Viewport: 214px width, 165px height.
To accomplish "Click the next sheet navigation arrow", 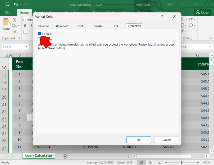I will (13, 156).
